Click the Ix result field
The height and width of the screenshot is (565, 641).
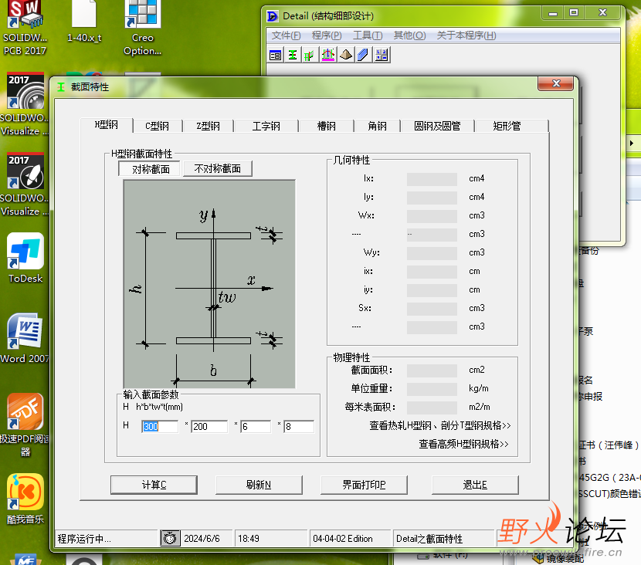(432, 179)
